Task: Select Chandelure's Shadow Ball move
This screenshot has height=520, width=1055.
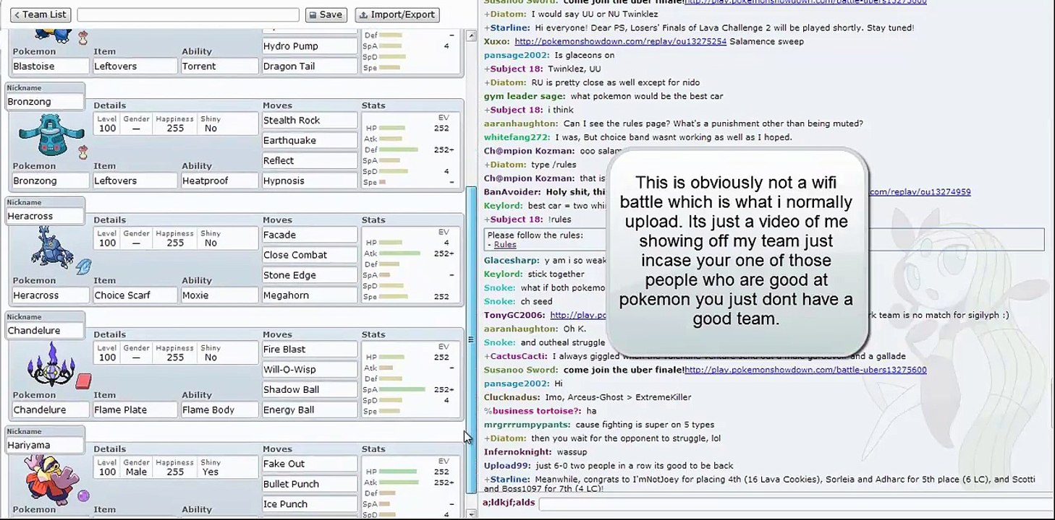Action: click(310, 390)
